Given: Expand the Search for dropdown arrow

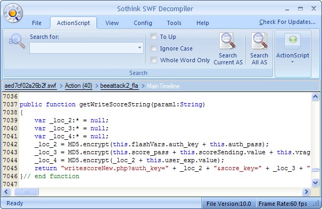Looking at the screenshot, I should (x=139, y=48).
